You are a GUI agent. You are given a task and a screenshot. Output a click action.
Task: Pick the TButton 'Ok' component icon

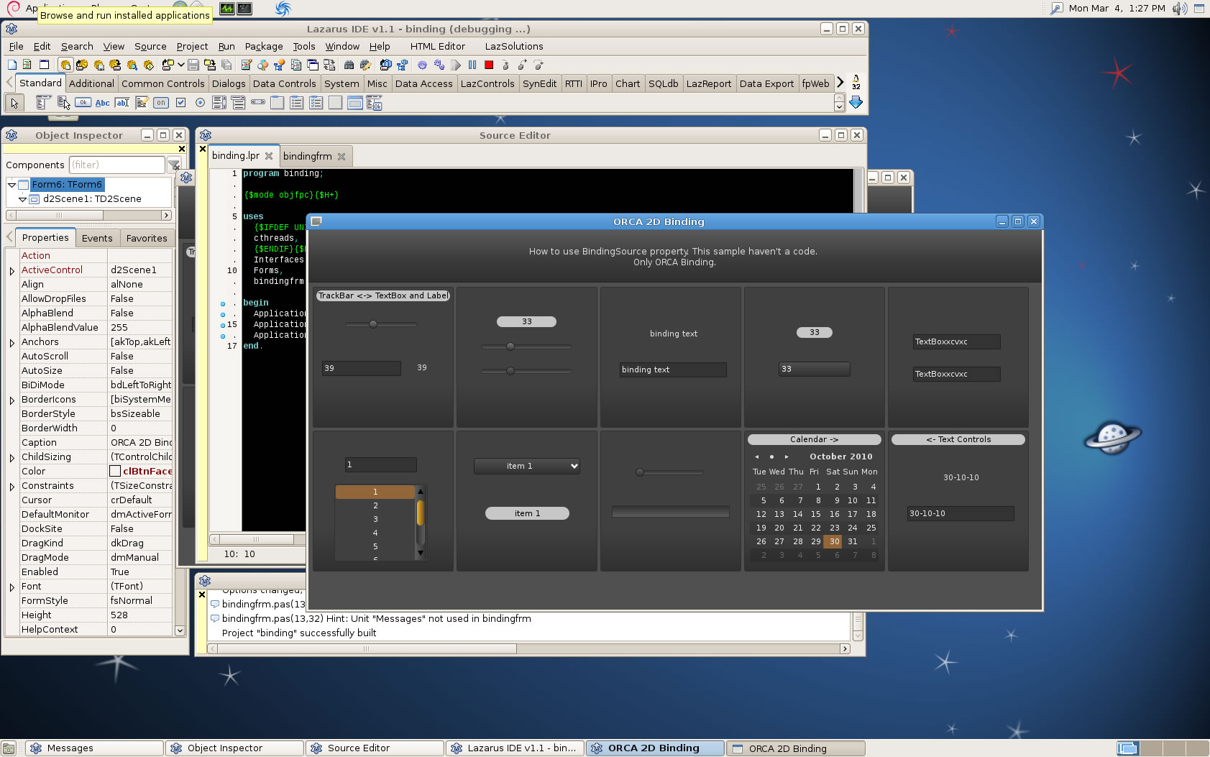coord(83,103)
